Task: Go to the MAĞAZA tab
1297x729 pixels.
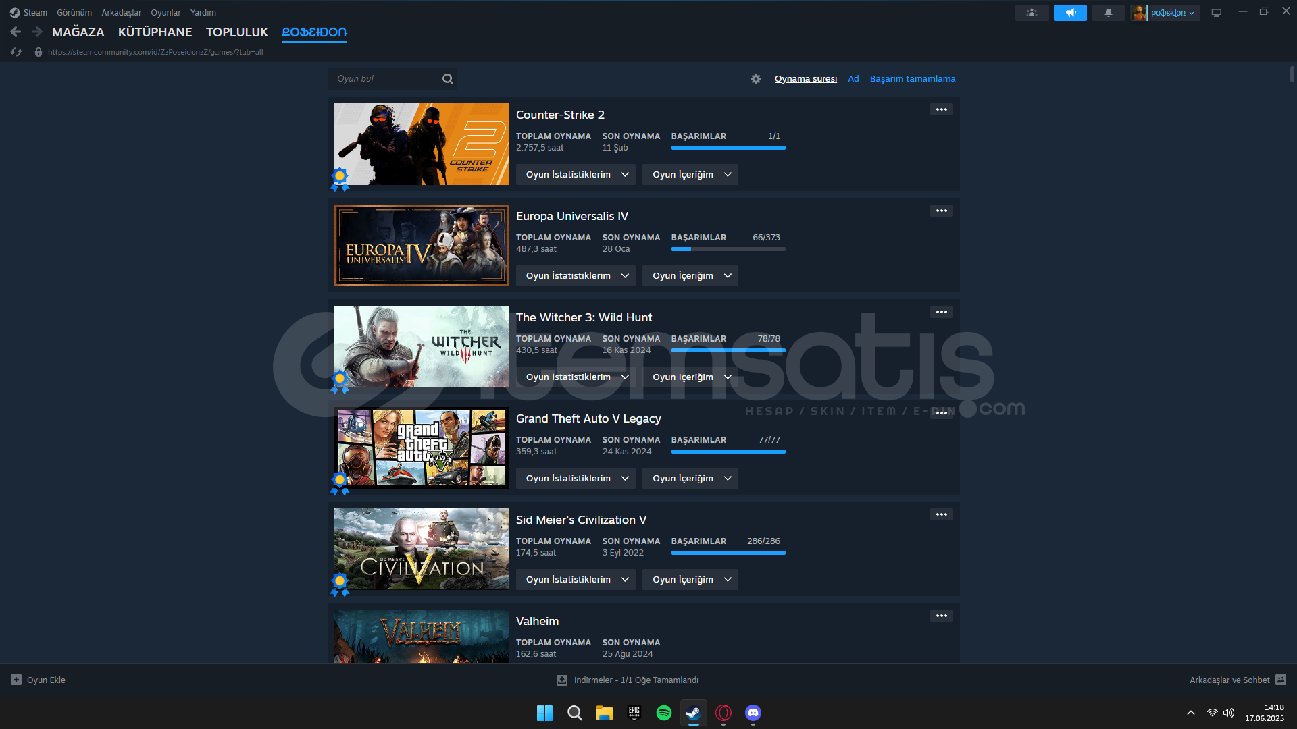Action: pos(78,32)
